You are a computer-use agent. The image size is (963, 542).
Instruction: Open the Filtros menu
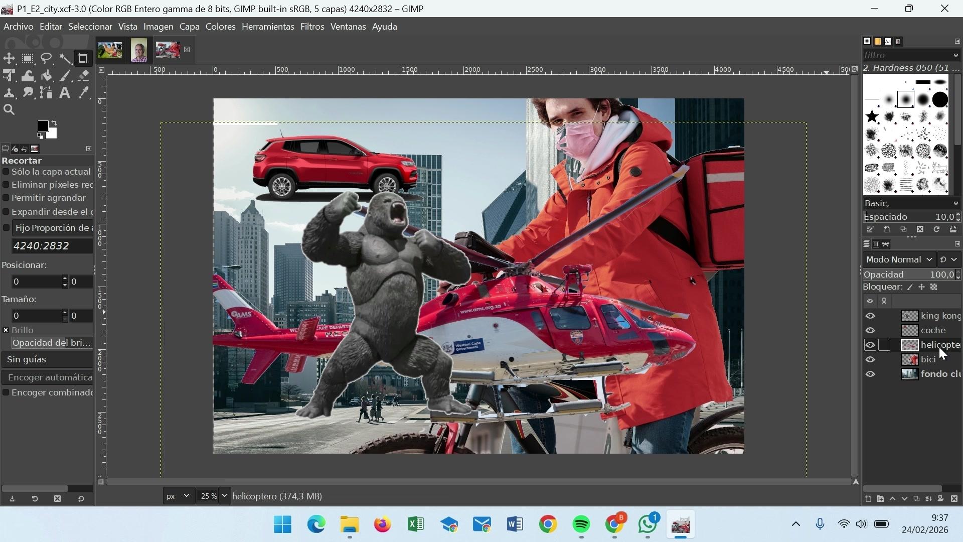point(312,27)
